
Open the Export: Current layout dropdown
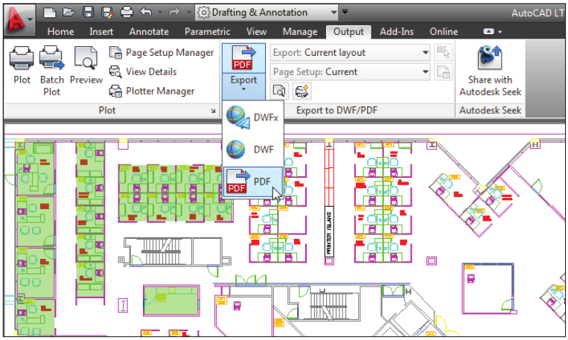coord(350,53)
